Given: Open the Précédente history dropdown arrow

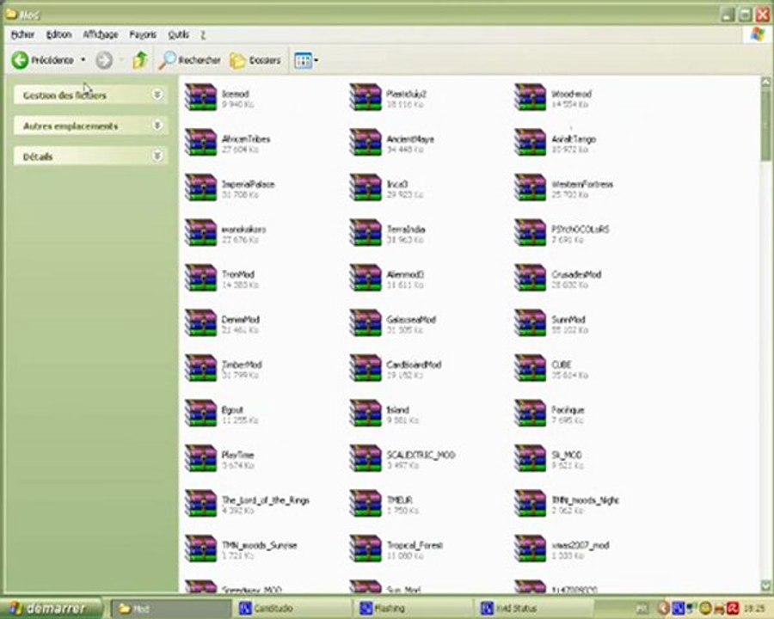Looking at the screenshot, I should pos(83,59).
